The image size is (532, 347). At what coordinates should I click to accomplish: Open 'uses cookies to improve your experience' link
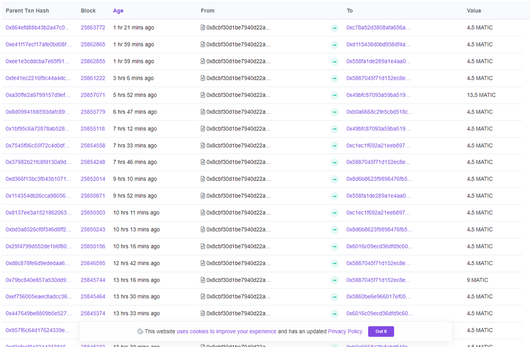tap(227, 331)
